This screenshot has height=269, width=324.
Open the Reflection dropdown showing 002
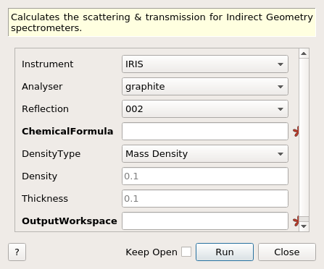(x=205, y=109)
